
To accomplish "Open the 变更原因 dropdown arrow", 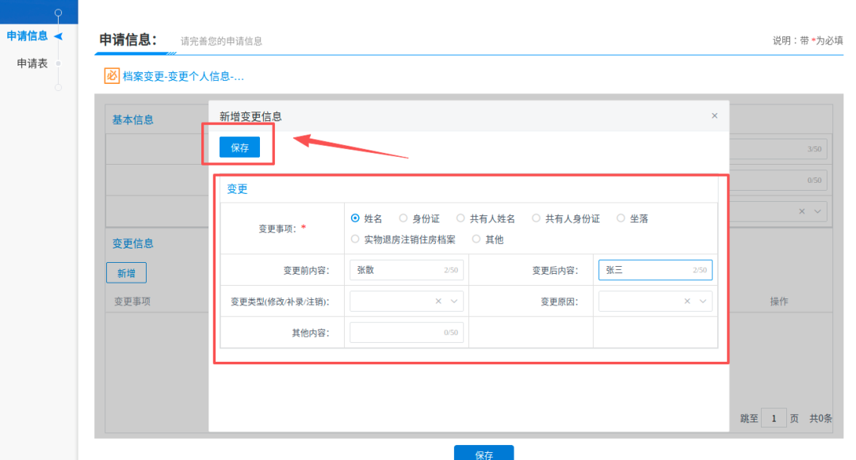I will coord(703,301).
